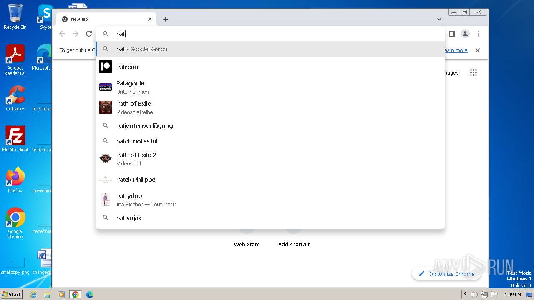Open the tab search dropdown chevron
The image size is (534, 300).
coord(439,19)
